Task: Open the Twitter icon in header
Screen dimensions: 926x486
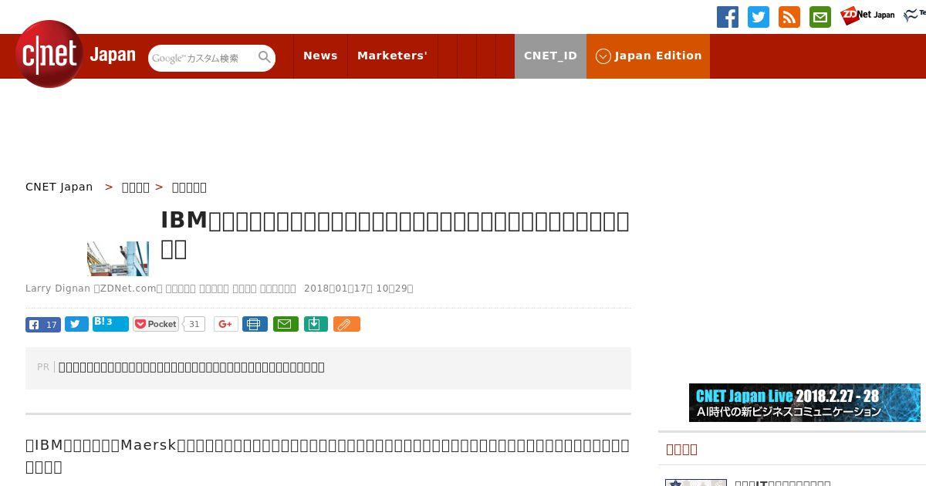Action: coord(759,17)
